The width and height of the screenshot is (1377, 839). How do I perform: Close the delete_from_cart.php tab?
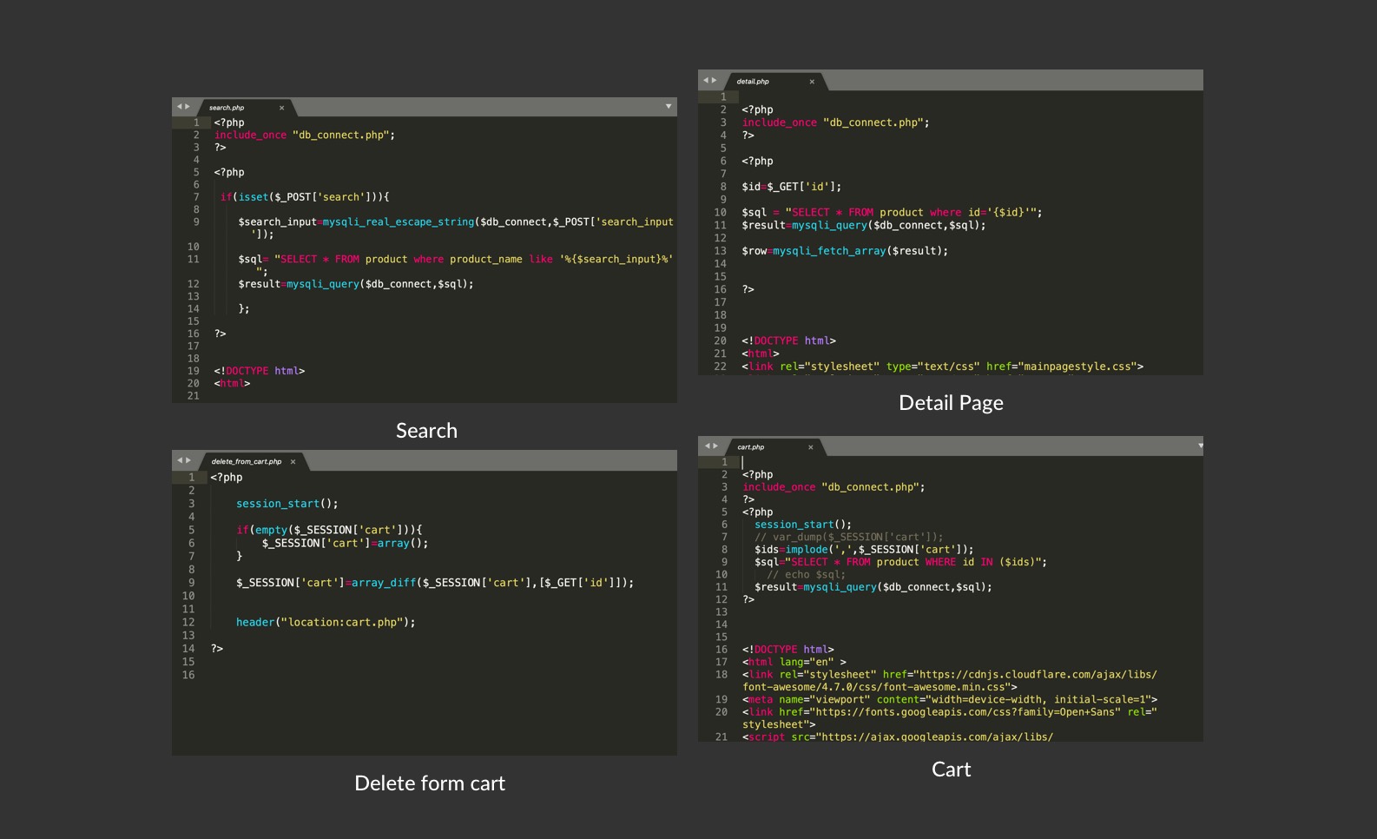pyautogui.click(x=293, y=461)
